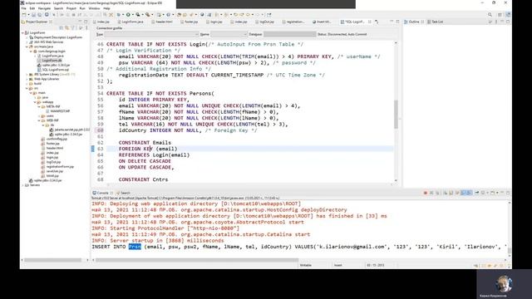Collapse the src/main/java node
The width and height of the screenshot is (532, 299).
tap(27, 47)
